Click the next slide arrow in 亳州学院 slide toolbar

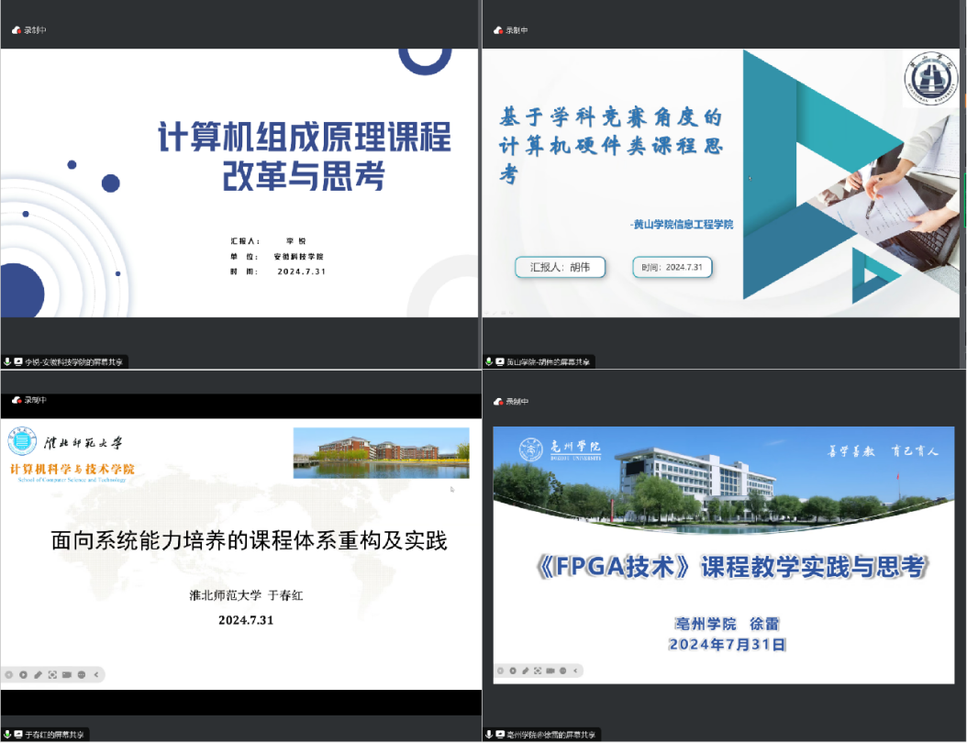(x=513, y=671)
